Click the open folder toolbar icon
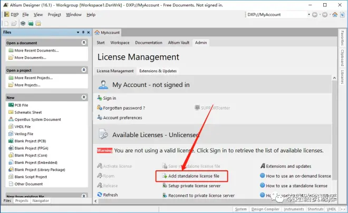The image size is (348, 213). (x=14, y=23)
